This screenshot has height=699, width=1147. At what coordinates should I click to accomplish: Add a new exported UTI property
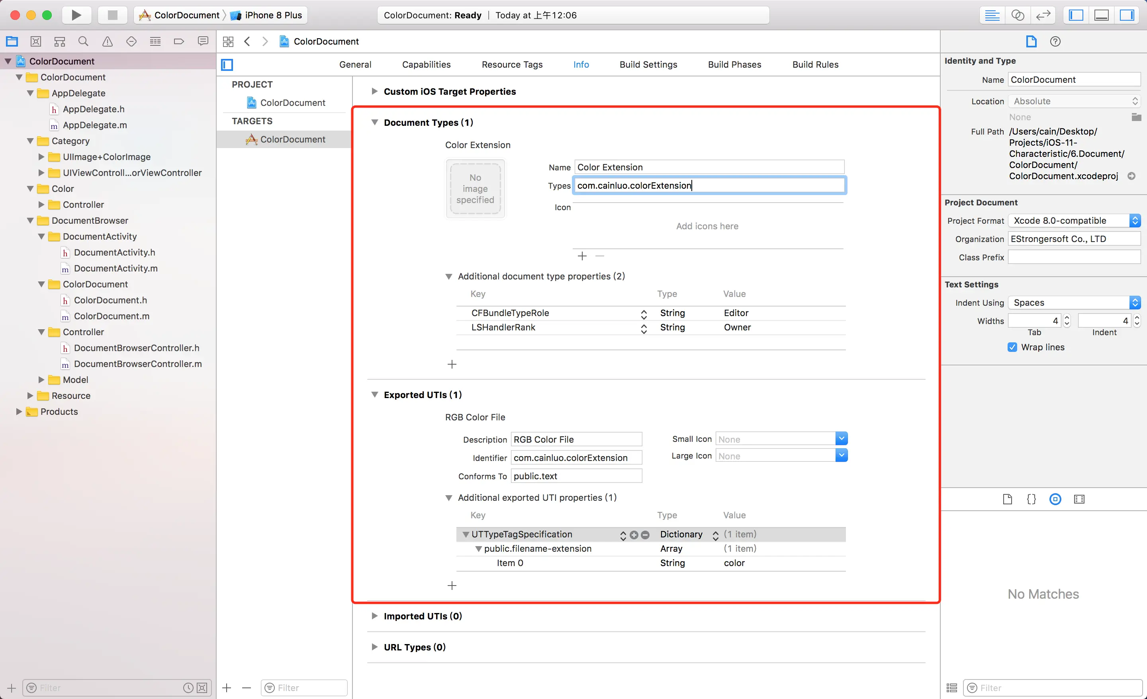[452, 586]
